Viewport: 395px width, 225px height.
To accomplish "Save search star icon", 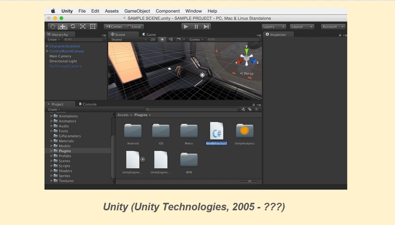I will coord(256,109).
